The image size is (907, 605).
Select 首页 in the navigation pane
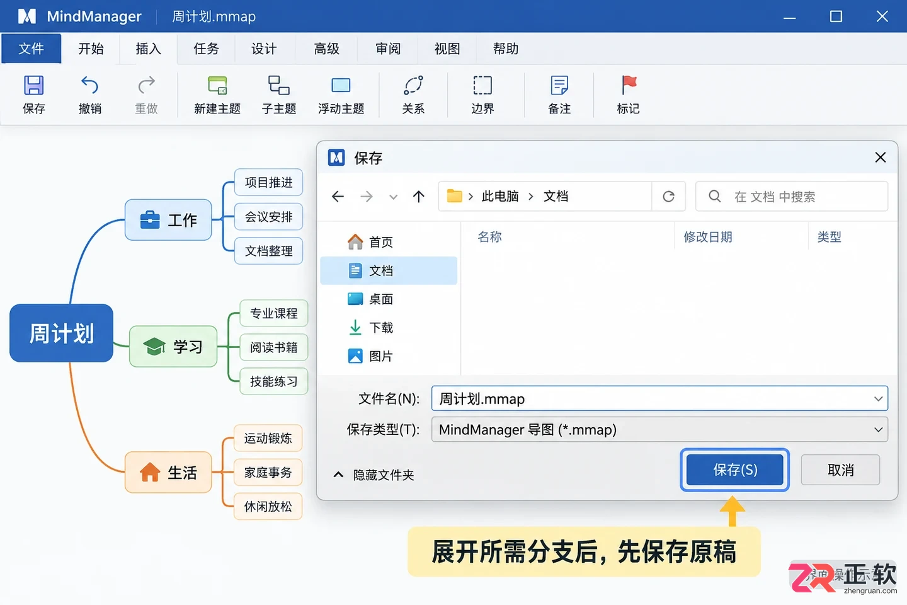tap(389, 242)
